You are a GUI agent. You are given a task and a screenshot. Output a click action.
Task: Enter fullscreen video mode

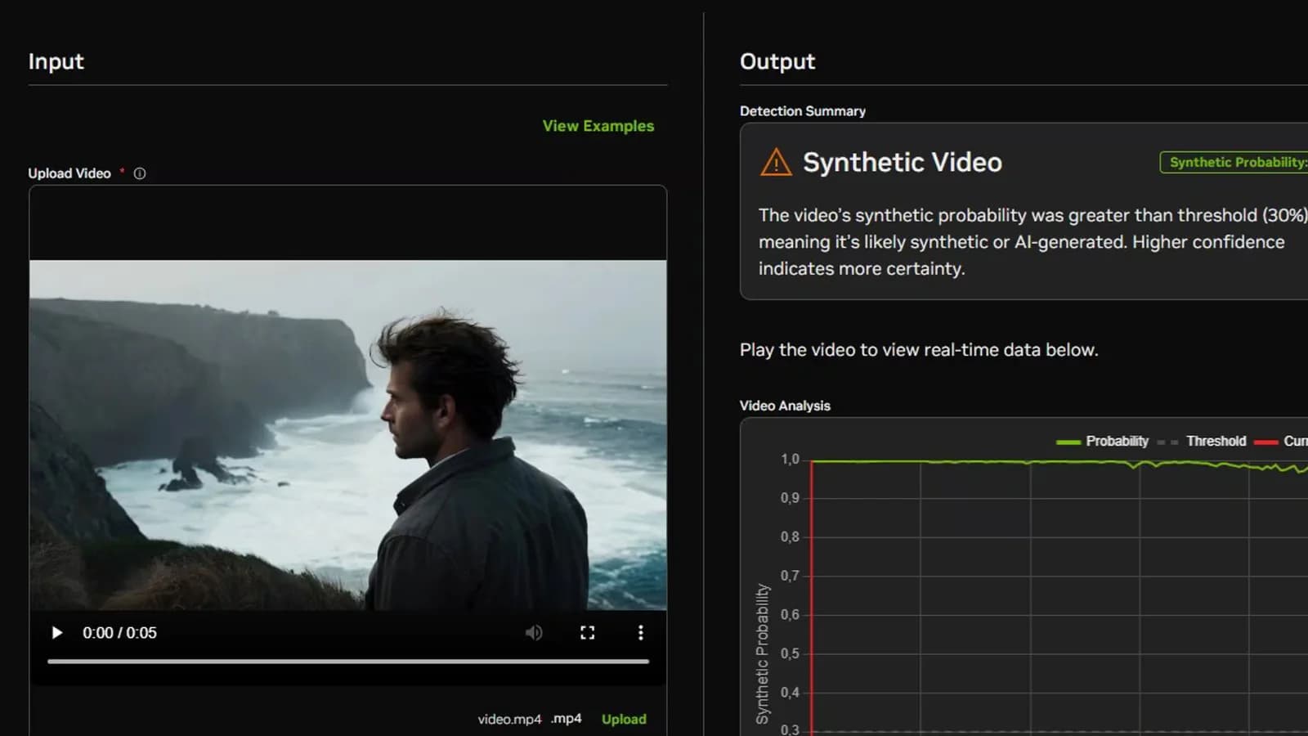coord(587,633)
